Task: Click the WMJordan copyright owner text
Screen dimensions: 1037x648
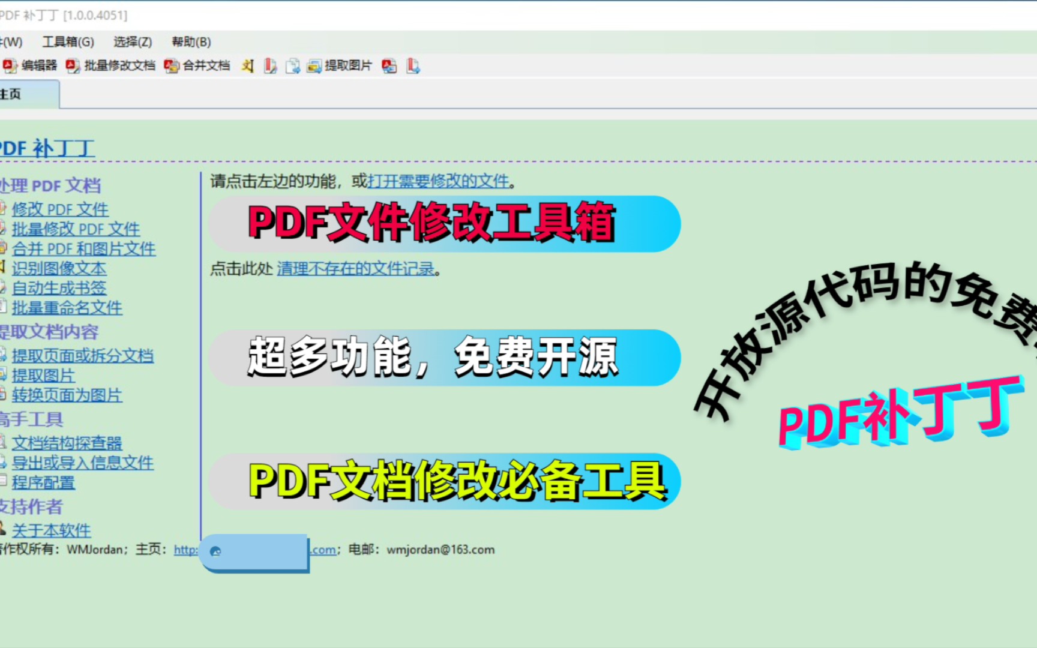Action: click(x=94, y=550)
